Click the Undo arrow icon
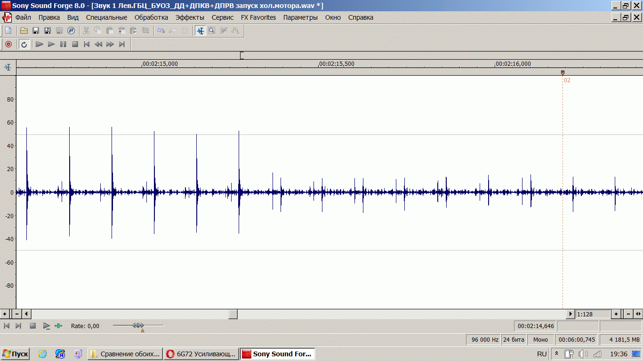The width and height of the screenshot is (643, 361). tap(161, 31)
